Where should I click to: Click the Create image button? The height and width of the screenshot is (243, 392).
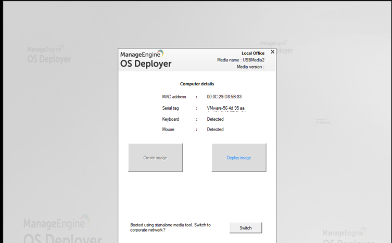[x=155, y=158]
